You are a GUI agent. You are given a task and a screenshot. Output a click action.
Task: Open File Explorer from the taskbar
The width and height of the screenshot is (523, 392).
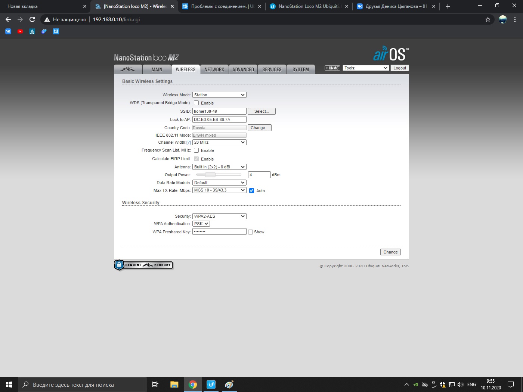(x=174, y=385)
